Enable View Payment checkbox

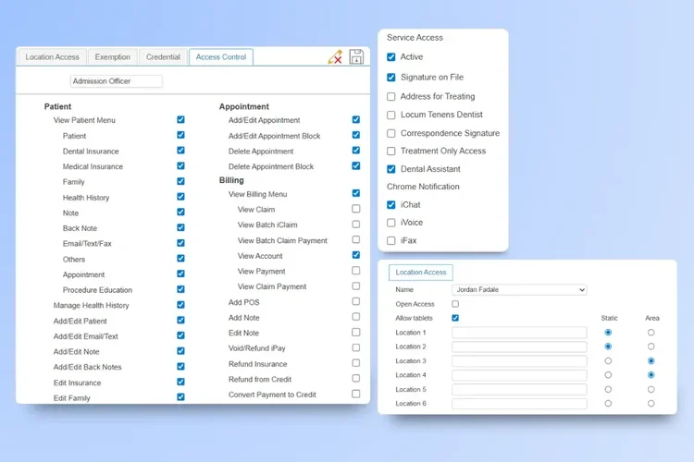tap(356, 271)
